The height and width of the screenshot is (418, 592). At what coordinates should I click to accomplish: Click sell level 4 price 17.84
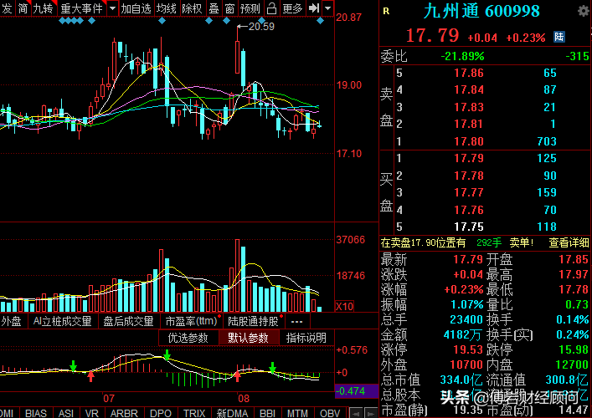[x=469, y=89]
